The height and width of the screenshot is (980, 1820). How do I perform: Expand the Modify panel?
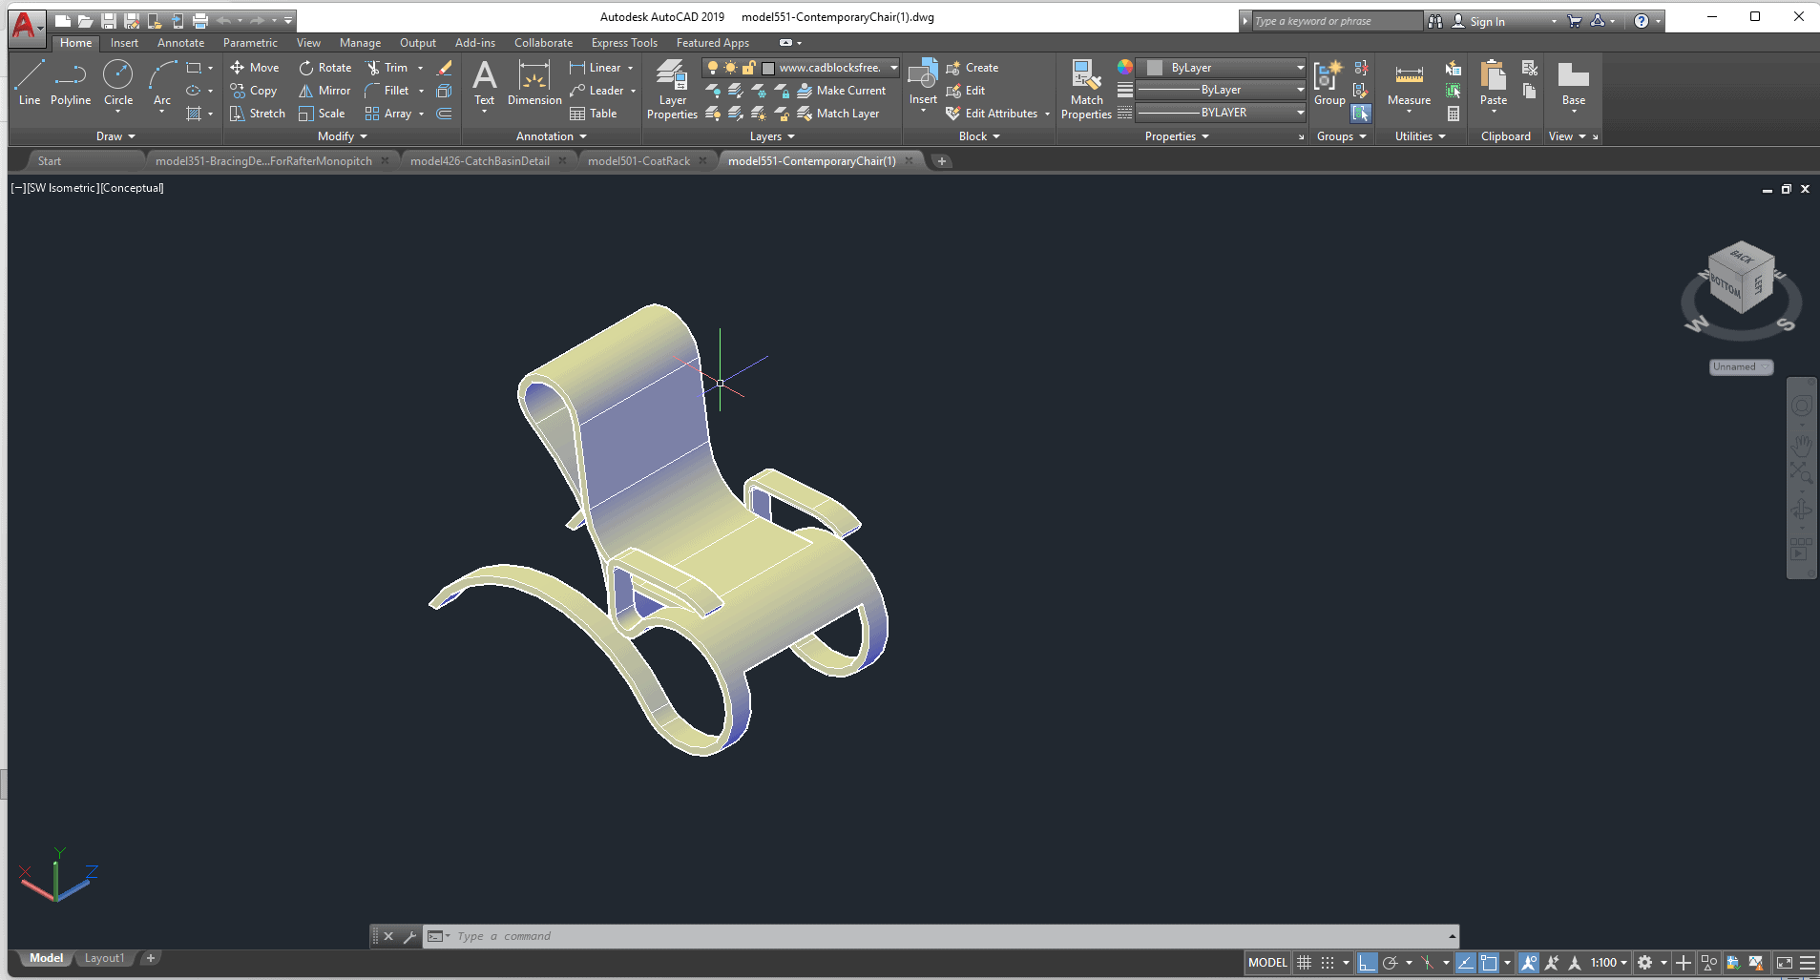pyautogui.click(x=342, y=136)
